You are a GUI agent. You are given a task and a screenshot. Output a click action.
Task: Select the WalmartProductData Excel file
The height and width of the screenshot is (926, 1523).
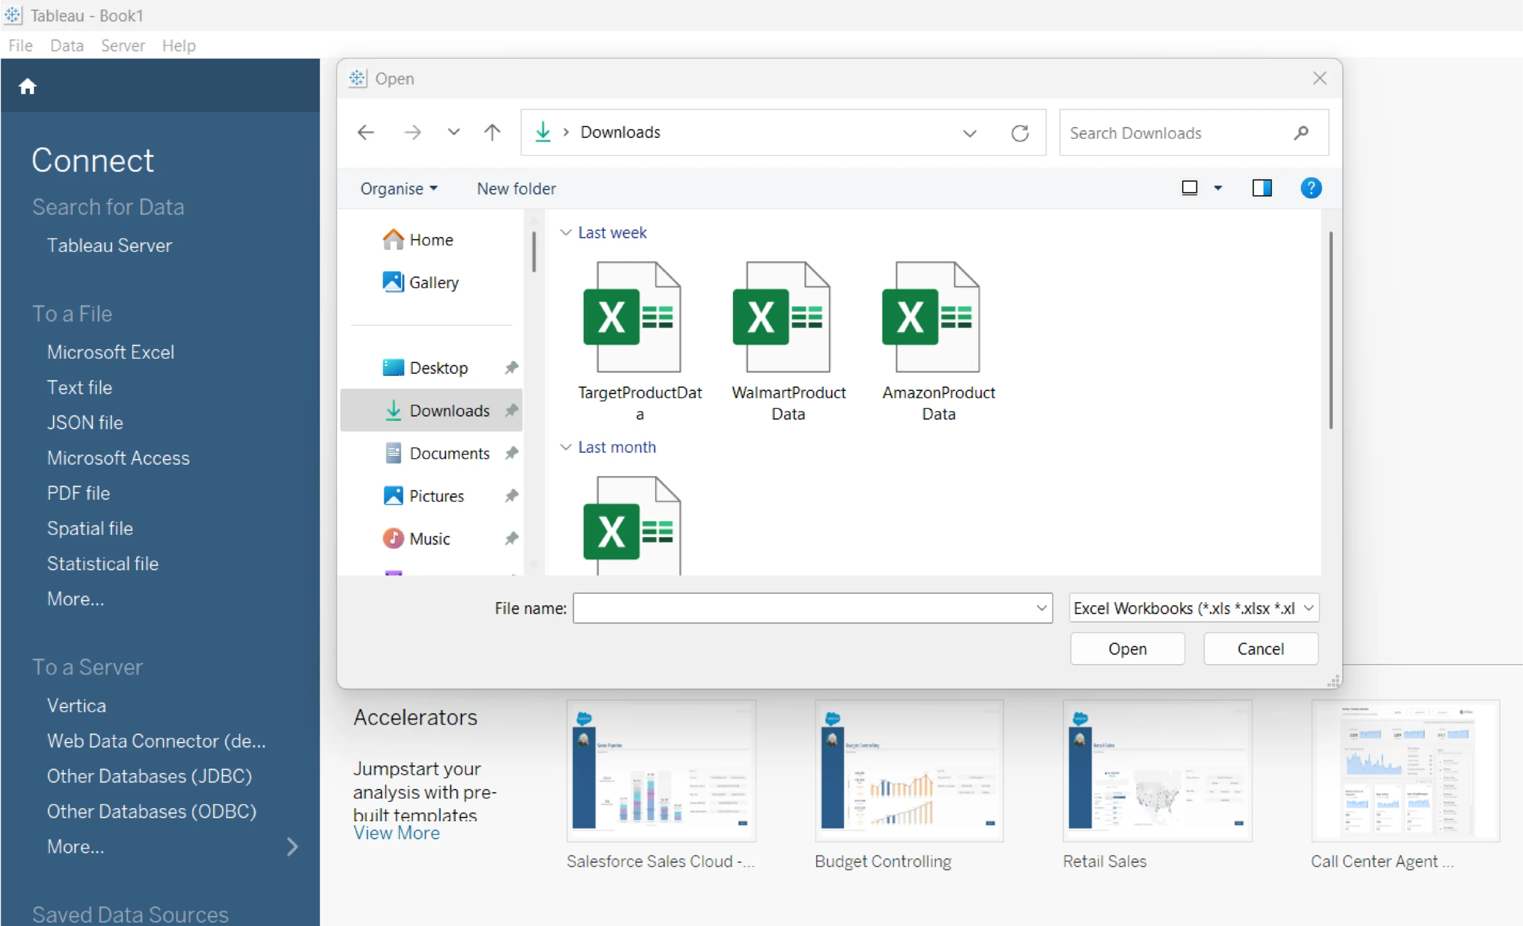[788, 342]
